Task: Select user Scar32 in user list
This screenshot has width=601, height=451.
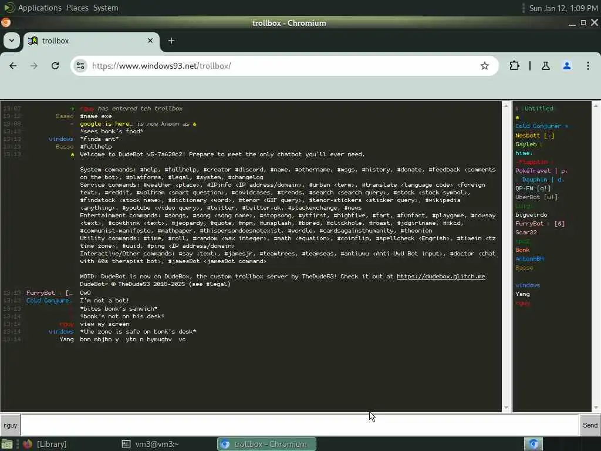Action: (526, 233)
